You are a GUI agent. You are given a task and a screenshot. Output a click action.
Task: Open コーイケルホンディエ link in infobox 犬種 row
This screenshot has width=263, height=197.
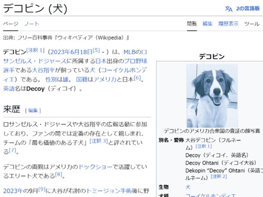click(x=210, y=195)
